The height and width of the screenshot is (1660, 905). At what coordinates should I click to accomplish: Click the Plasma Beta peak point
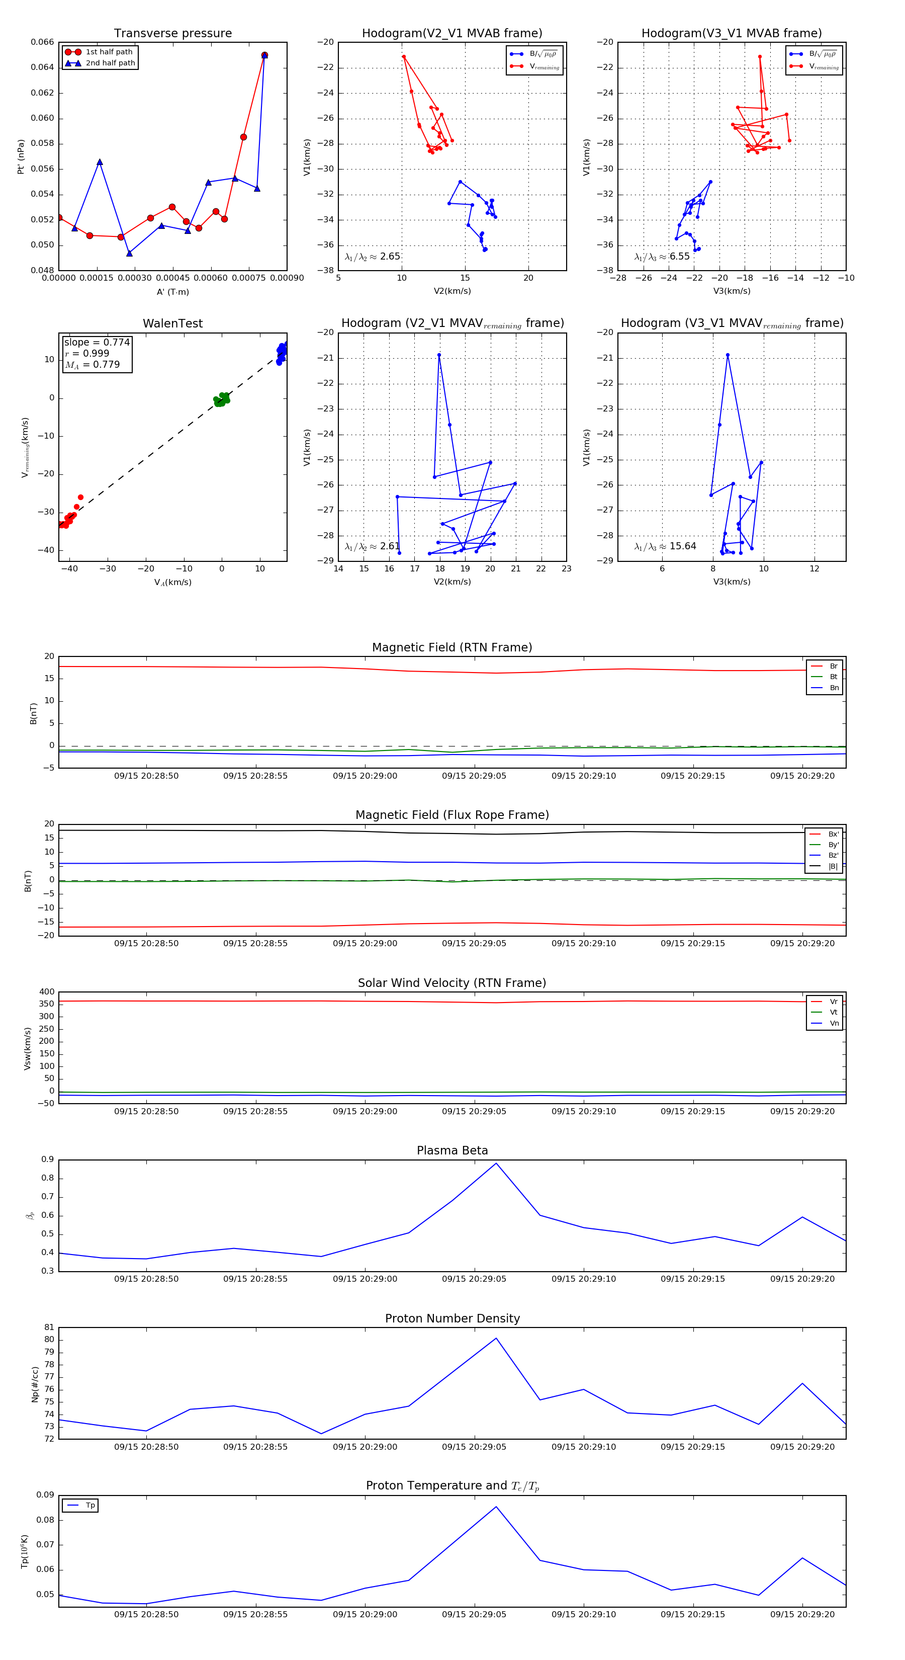click(496, 1163)
